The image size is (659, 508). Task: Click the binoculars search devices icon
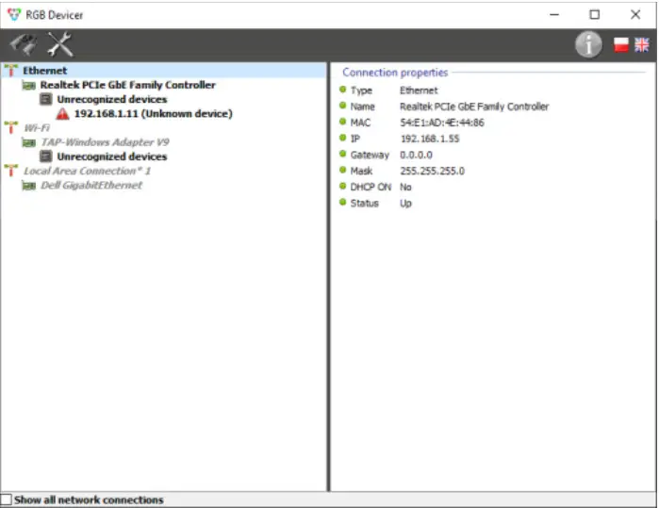pos(24,44)
